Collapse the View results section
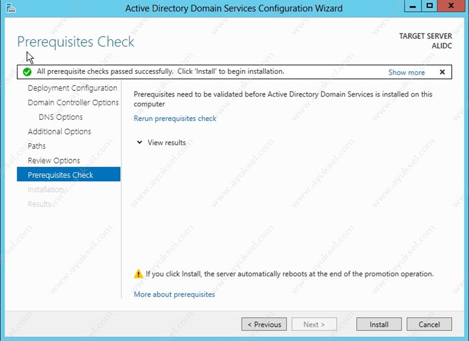 139,142
